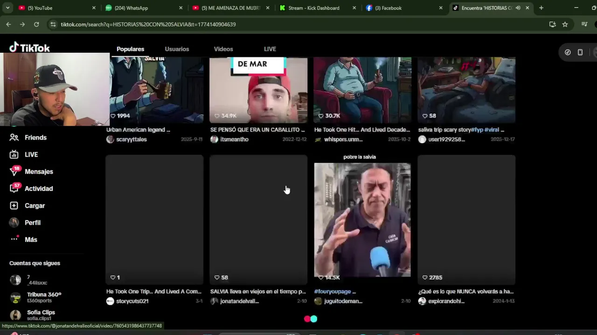597x335 pixels.
Task: Open the TikTok logo home link
Action: [29, 47]
